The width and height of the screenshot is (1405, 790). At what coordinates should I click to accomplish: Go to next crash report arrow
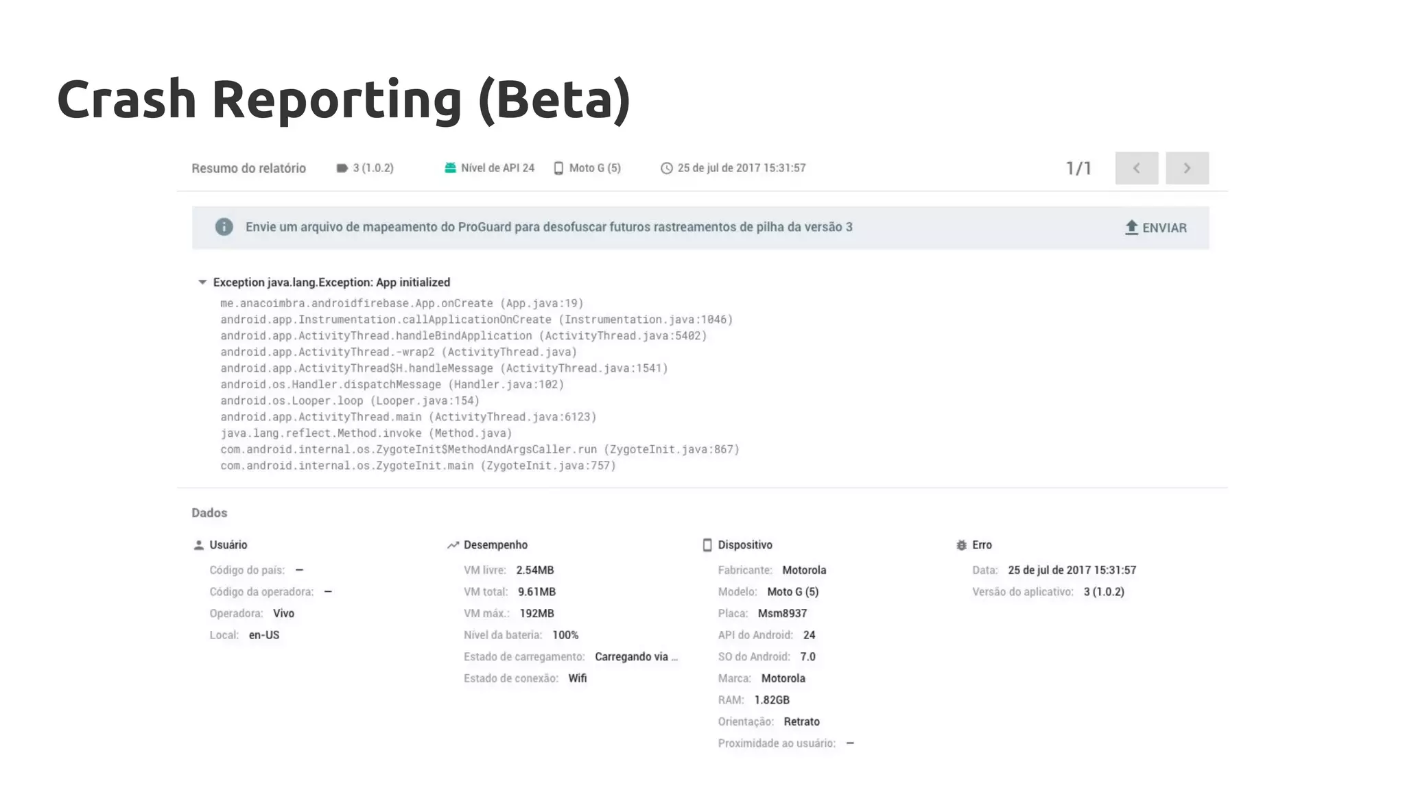(x=1187, y=168)
